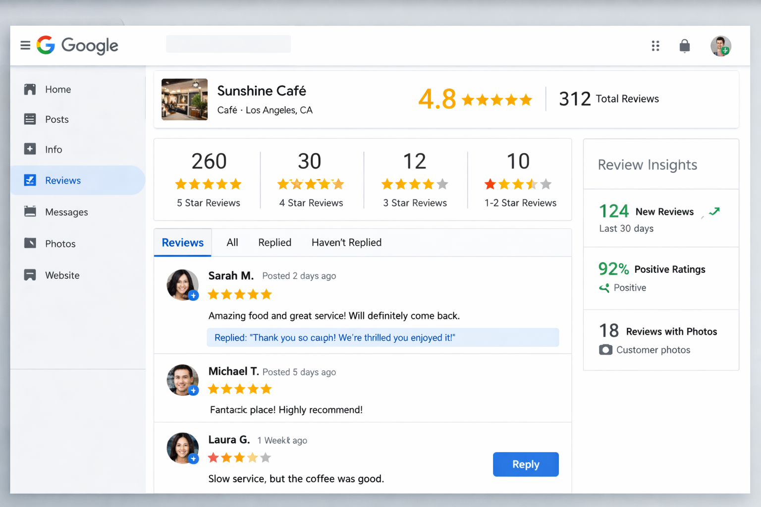Open the hamburger navigation menu

click(25, 45)
